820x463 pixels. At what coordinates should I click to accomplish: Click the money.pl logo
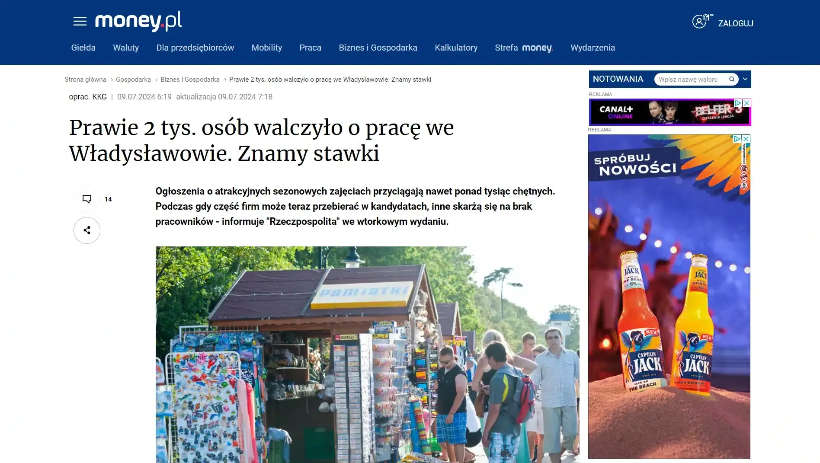point(138,21)
